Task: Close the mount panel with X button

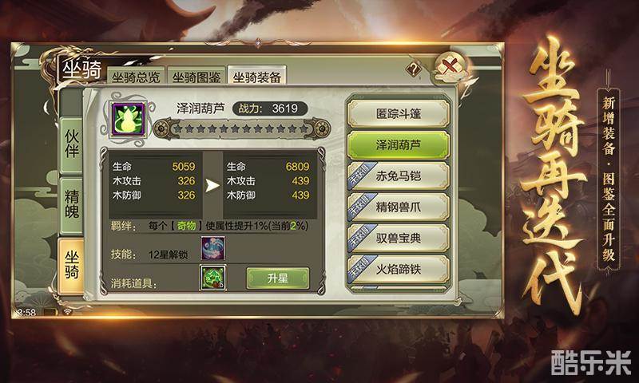Action: click(x=450, y=66)
